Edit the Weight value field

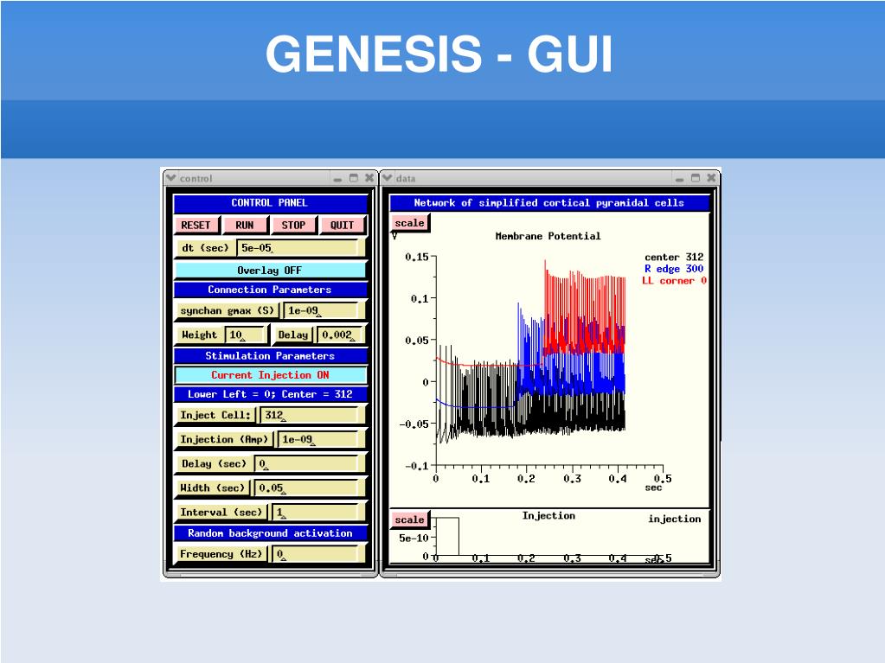(x=246, y=335)
